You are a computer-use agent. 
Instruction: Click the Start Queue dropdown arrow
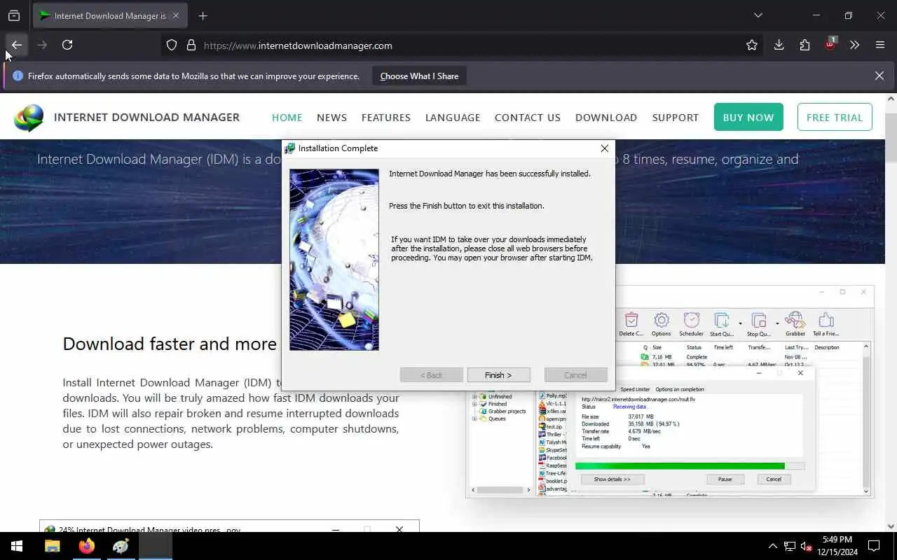point(740,324)
